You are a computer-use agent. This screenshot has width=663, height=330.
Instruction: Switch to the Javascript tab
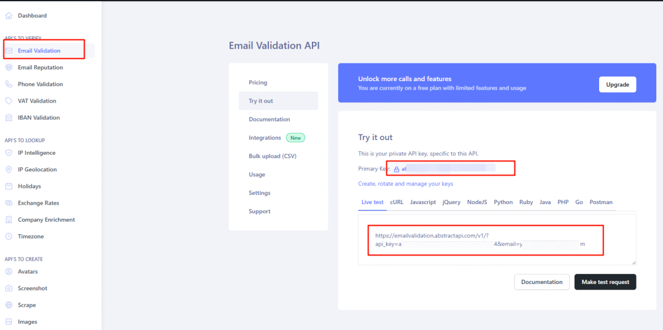[423, 202]
